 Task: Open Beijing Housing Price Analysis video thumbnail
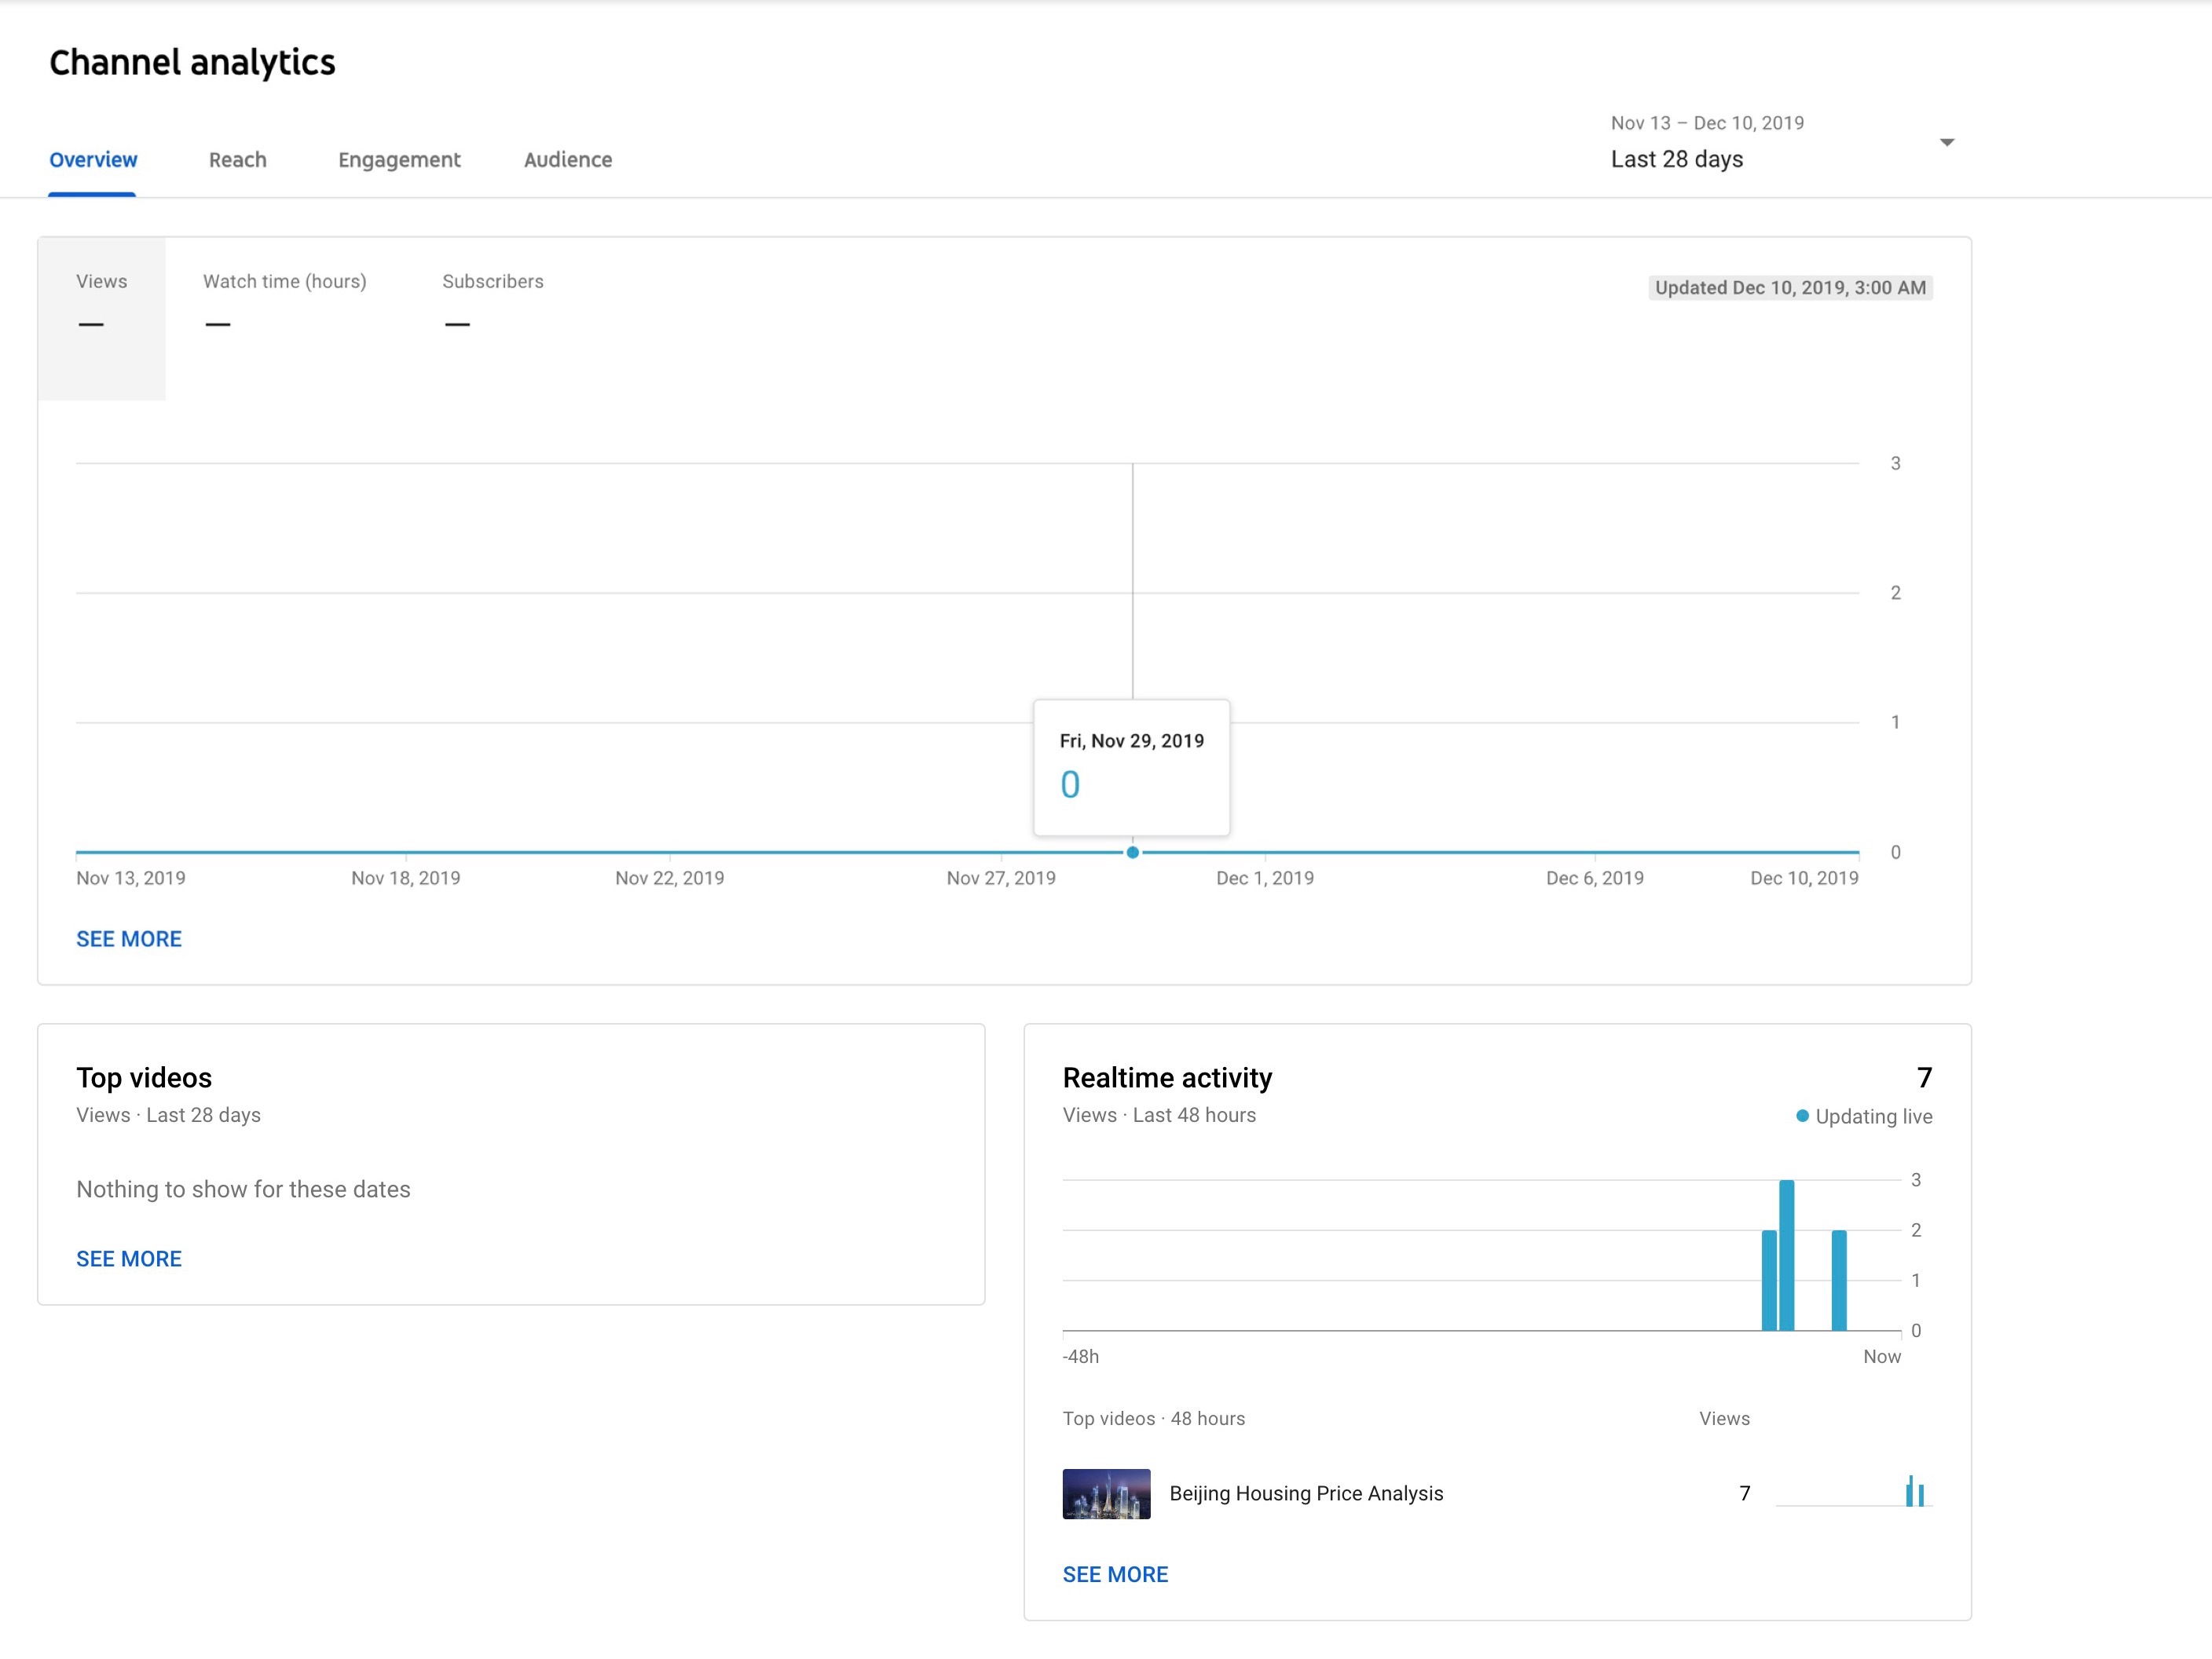click(1106, 1493)
